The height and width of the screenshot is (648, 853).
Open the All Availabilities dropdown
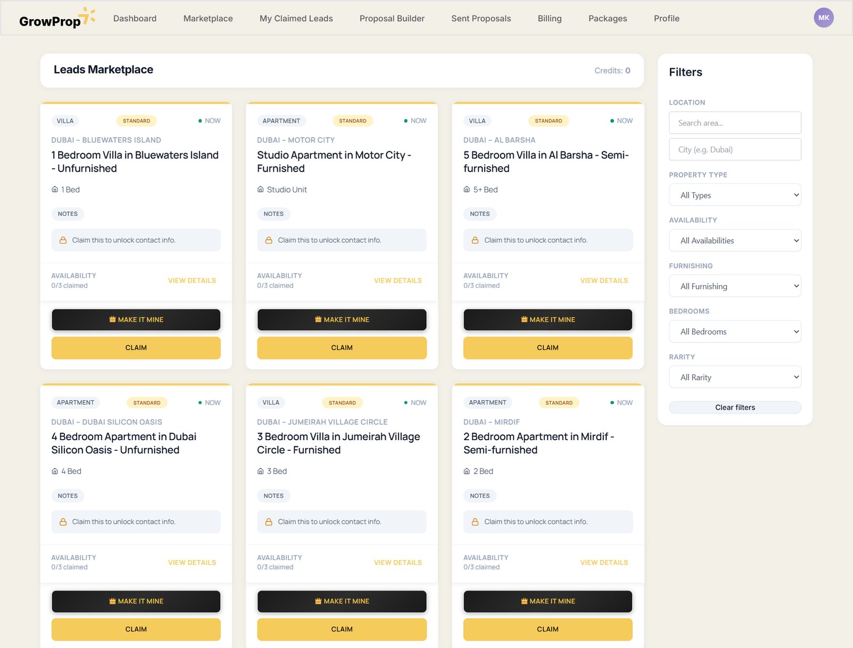click(x=735, y=241)
